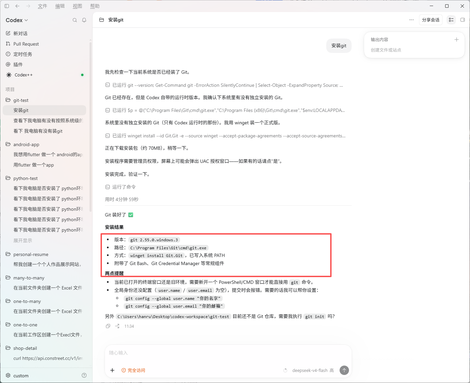The image size is (470, 383).
Task: Click the plus attach icon in composer
Action: [x=112, y=370]
